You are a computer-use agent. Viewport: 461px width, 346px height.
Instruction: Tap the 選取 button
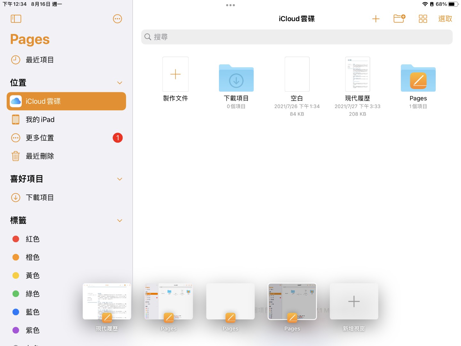[x=445, y=19]
